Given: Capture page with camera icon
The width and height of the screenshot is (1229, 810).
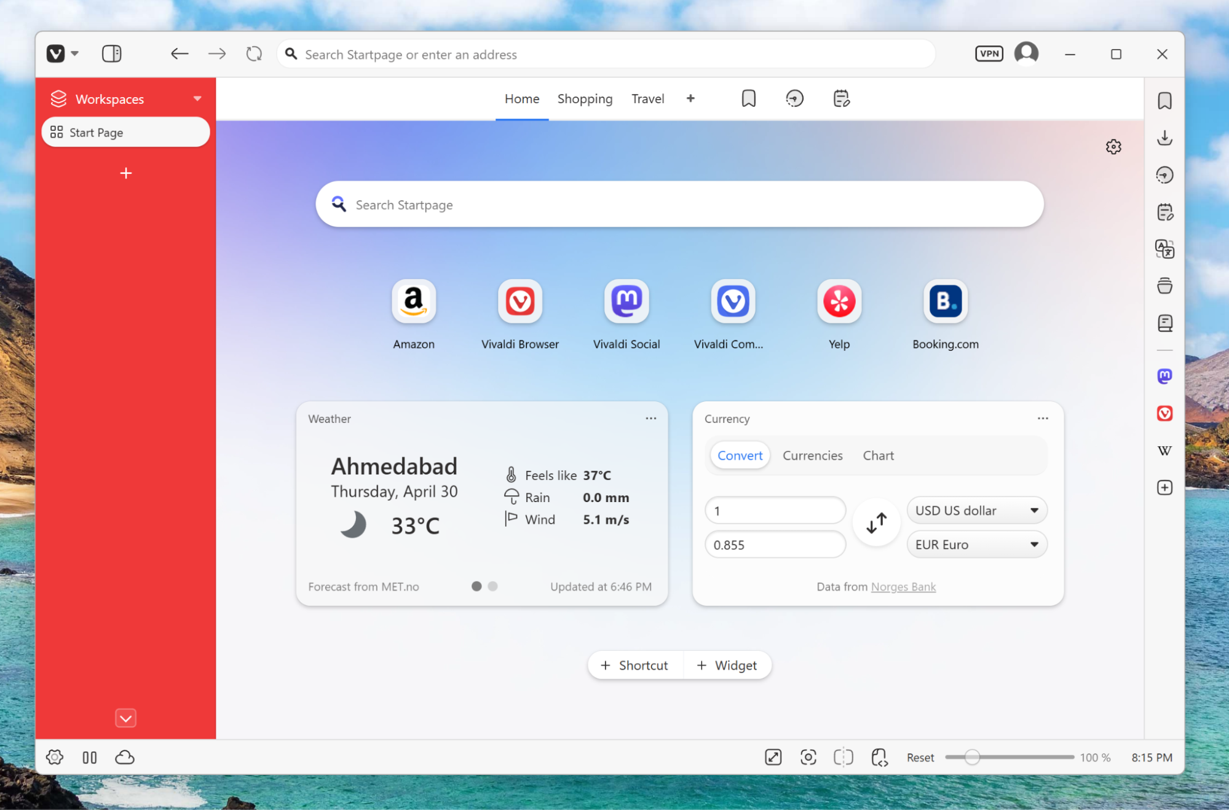Looking at the screenshot, I should (x=808, y=757).
